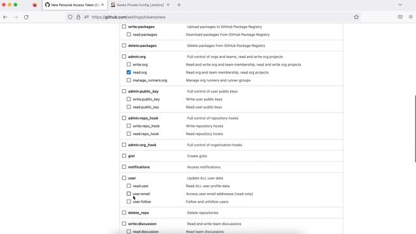Check the admin:org scope checkbox
Viewport: 416px width, 234px height.
124,57
